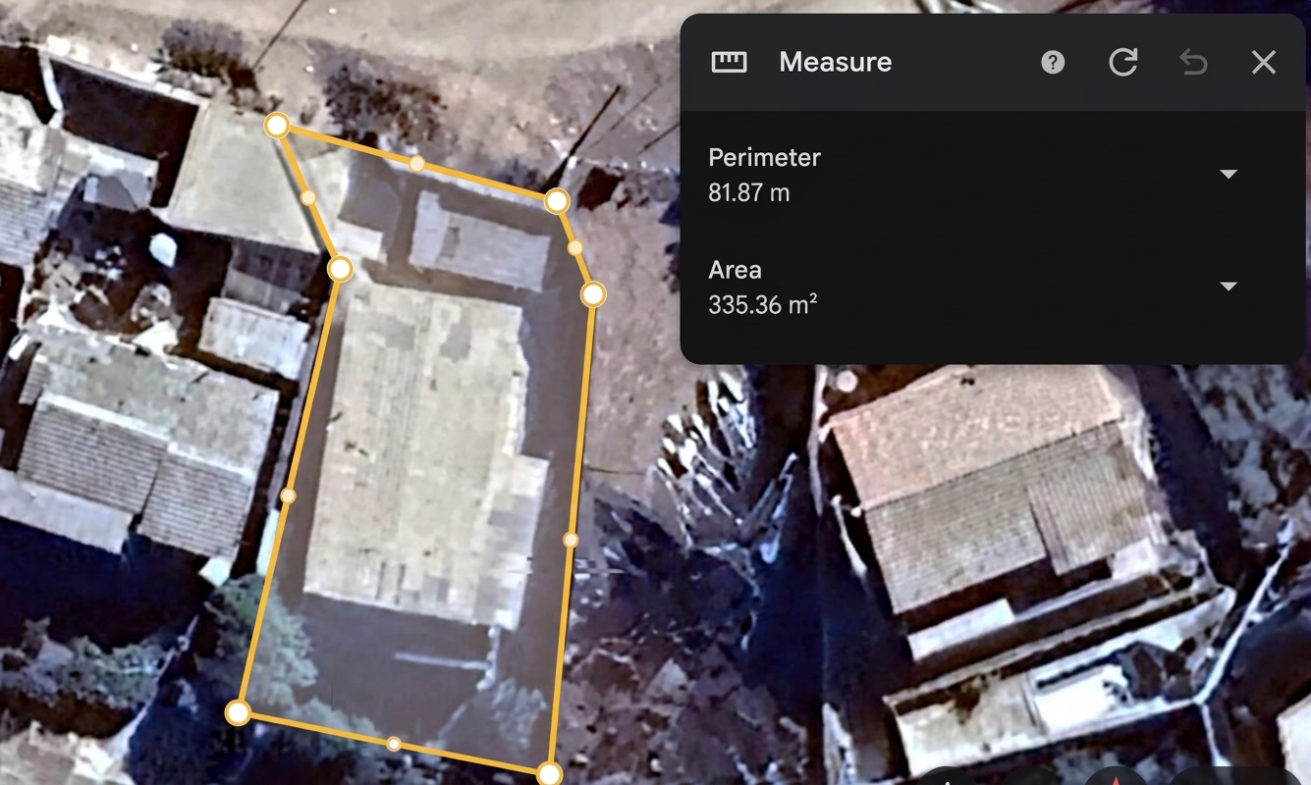Click the ruler Measure tool icon

[729, 62]
